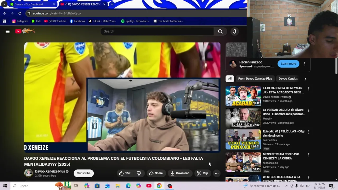Open the (5033) YouTube bookmark
Viewport: 338px width, 190px height.
[x=55, y=21]
